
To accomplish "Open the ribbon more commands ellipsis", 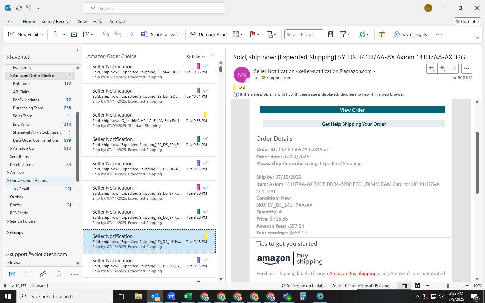I will pos(439,34).
